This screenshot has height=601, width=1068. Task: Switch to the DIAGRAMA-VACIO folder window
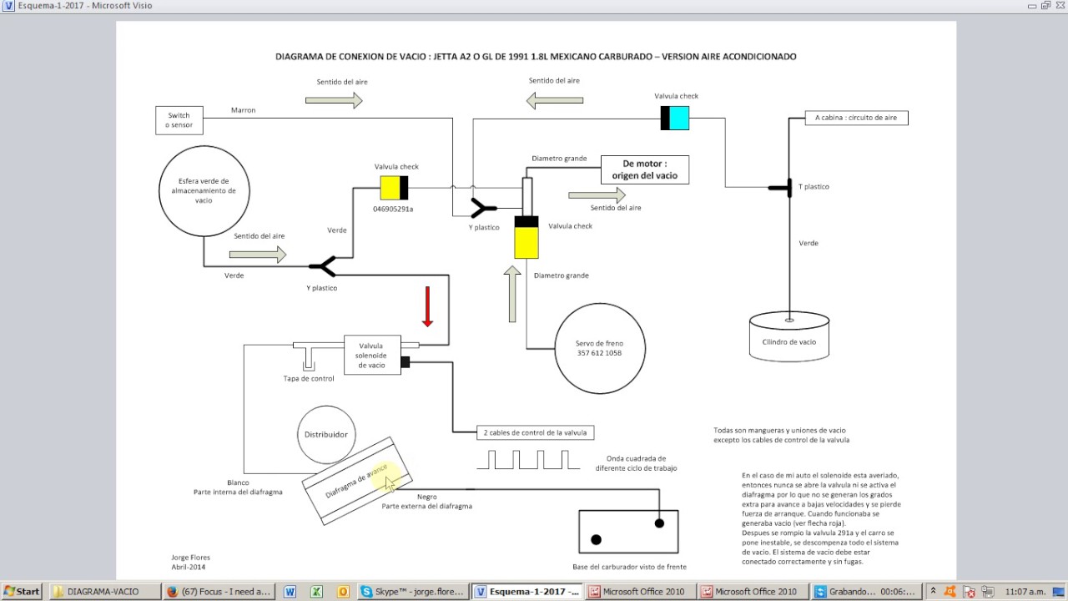click(x=103, y=592)
